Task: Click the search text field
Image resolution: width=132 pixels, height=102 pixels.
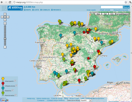Action: [x=112, y=7]
